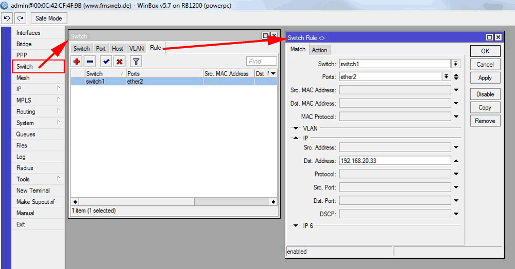515x269 pixels.
Task: Click the redo arrow in the toolbar
Action: pos(20,18)
